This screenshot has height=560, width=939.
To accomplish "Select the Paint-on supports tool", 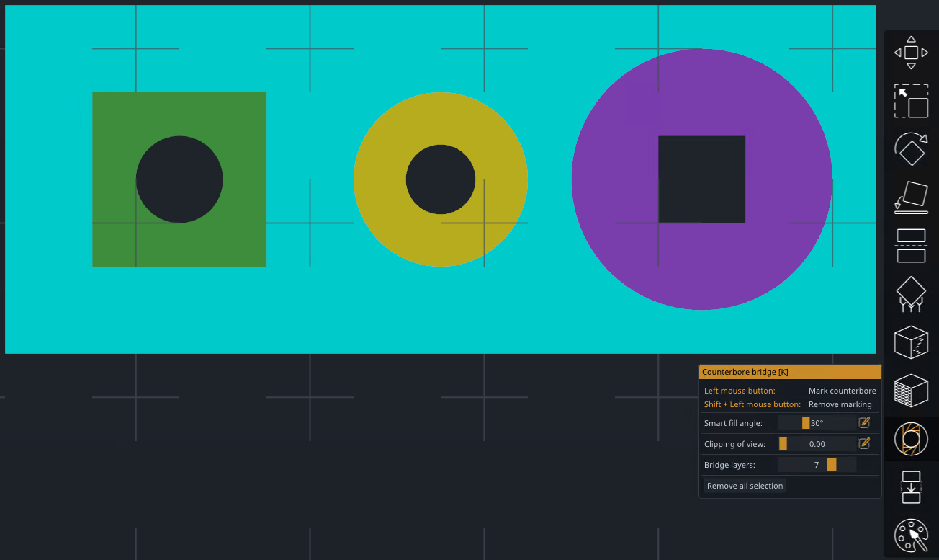I will [x=911, y=294].
